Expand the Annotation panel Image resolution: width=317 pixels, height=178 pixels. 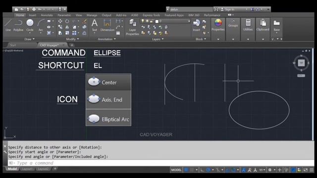(107, 39)
